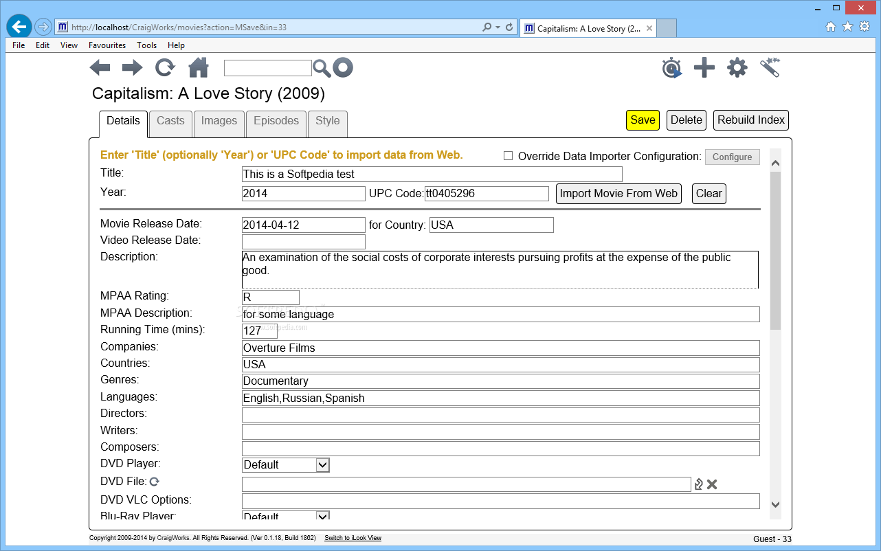Image resolution: width=881 pixels, height=551 pixels.
Task: Click the Delete button
Action: pyautogui.click(x=687, y=120)
